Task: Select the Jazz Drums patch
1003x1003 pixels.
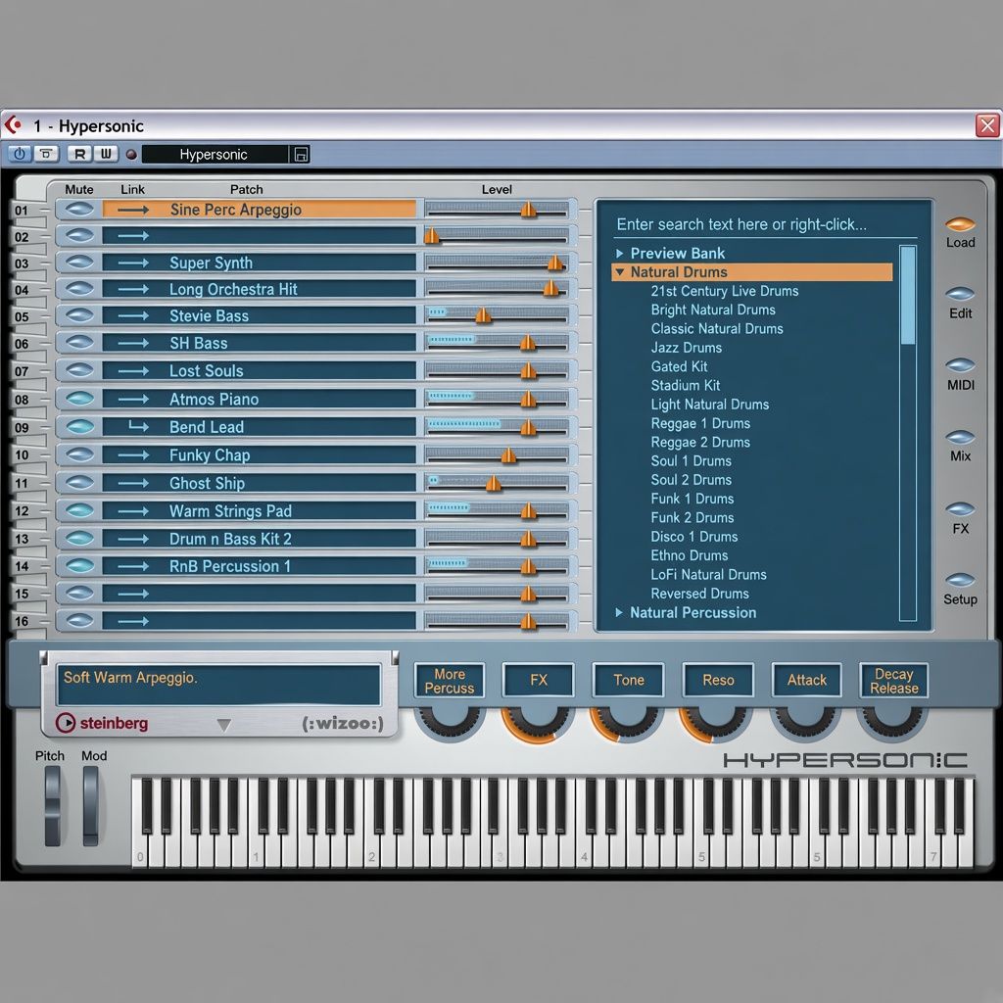Action: (x=687, y=348)
